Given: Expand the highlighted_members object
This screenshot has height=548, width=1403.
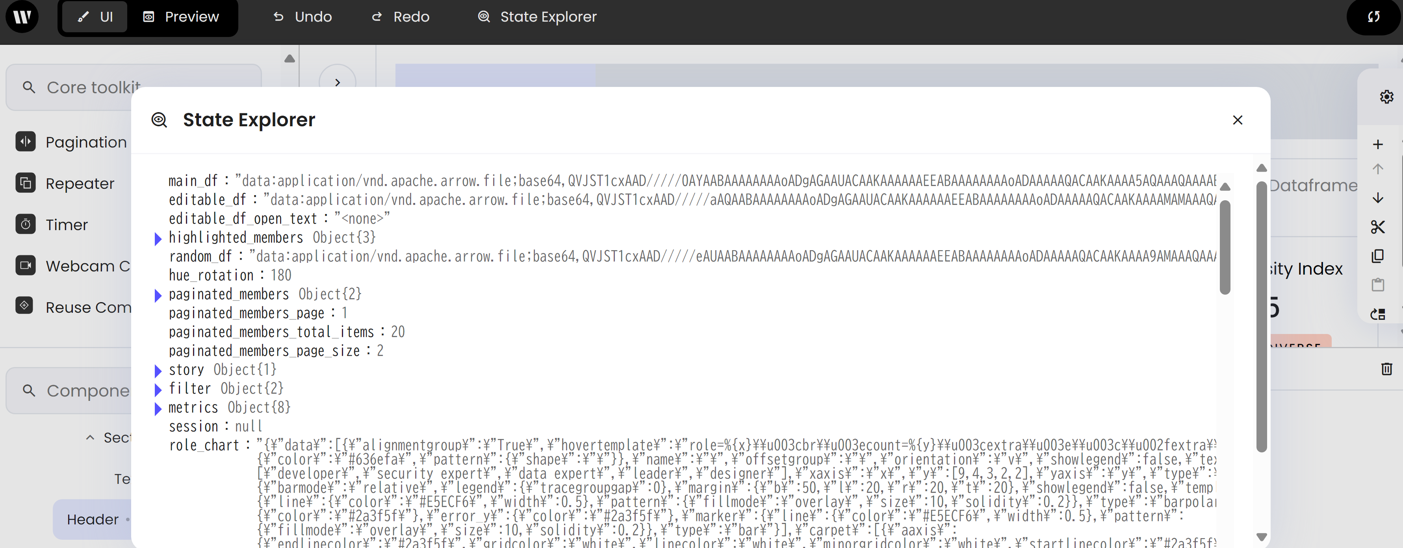Looking at the screenshot, I should pos(158,238).
